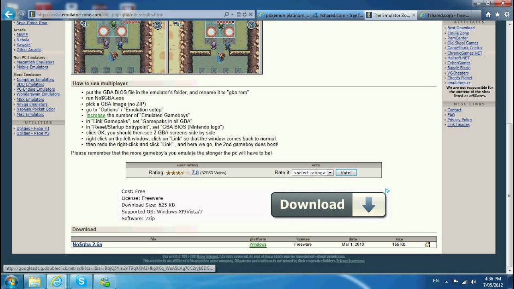Screen dimensions: 514x289
Task: Click the AdChoices icon above Download banner
Action: [387, 191]
